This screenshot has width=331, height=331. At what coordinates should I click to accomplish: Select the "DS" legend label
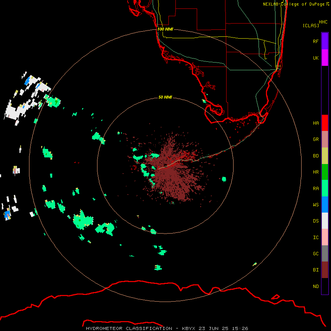click(316, 221)
